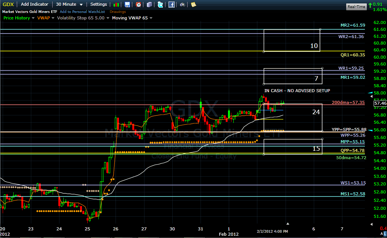The height and width of the screenshot is (238, 387).
Task: Click the database stack icon
Action: (149, 5)
